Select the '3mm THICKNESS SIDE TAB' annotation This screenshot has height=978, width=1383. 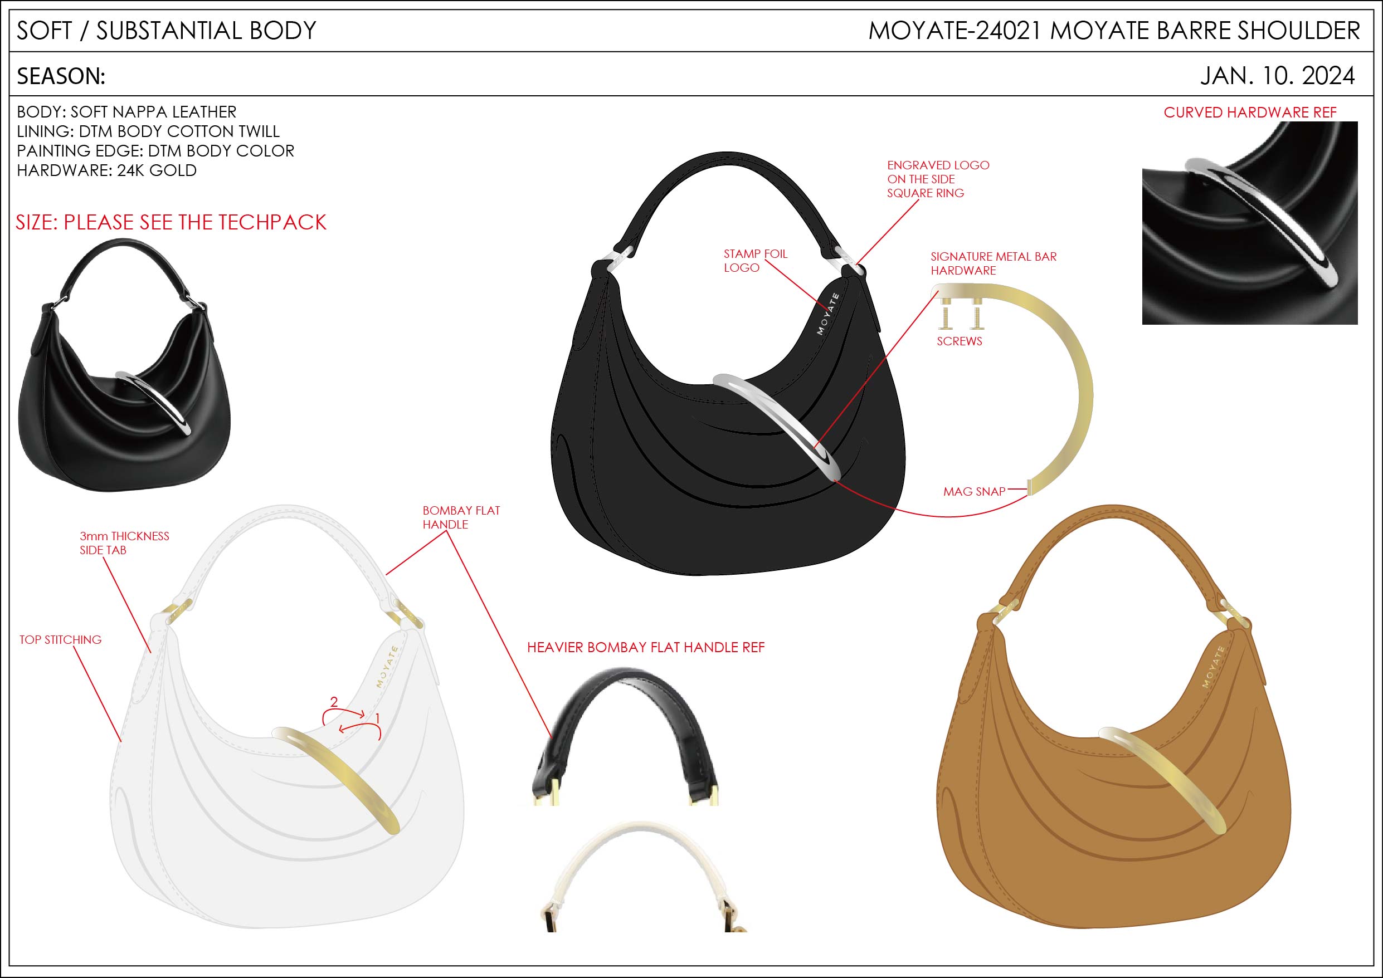click(x=124, y=543)
